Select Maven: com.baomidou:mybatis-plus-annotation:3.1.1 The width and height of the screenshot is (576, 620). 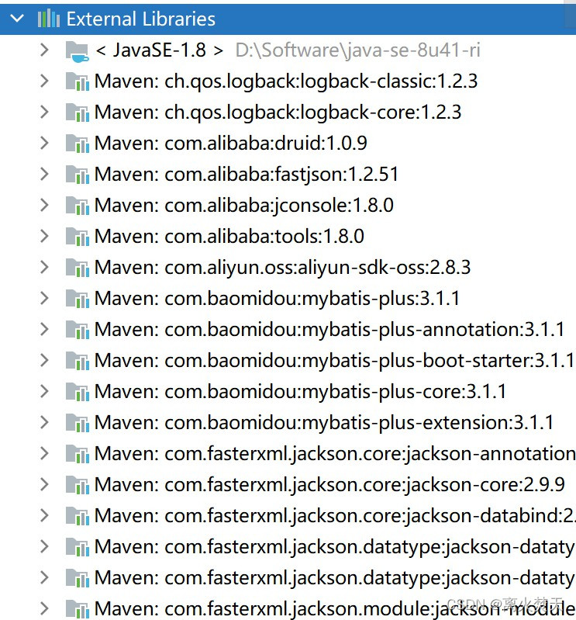pos(329,329)
